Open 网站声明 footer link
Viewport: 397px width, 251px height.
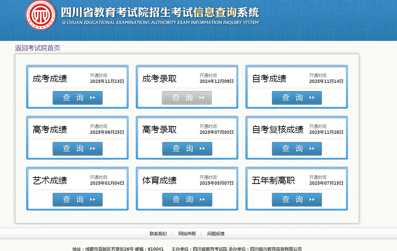[x=187, y=234]
